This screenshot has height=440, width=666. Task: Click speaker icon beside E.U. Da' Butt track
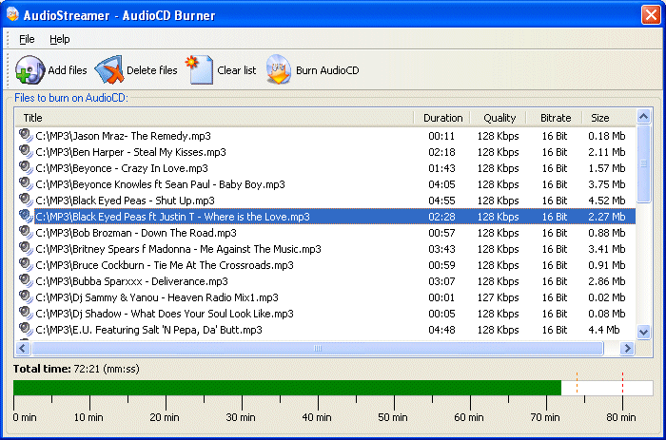coord(26,329)
